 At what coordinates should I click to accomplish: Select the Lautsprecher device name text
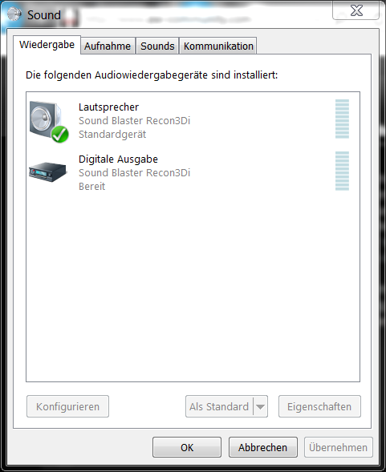[x=108, y=107]
